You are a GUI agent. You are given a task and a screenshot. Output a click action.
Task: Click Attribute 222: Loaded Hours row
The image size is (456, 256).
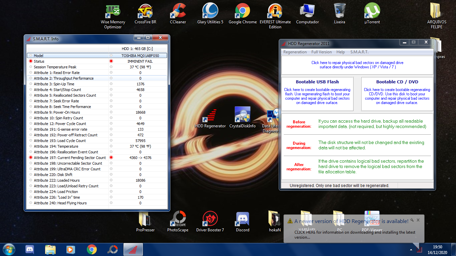click(97, 180)
